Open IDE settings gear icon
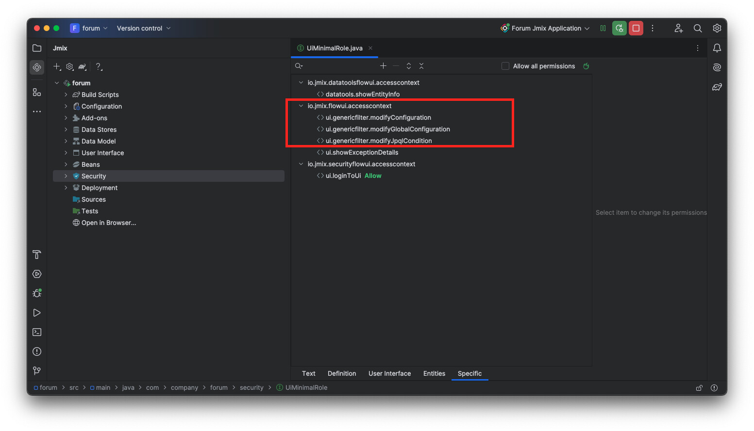This screenshot has height=431, width=754. click(717, 28)
